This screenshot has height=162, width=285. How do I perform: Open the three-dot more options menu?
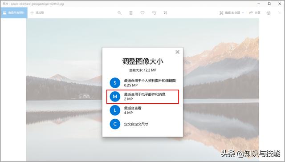pos(280,13)
